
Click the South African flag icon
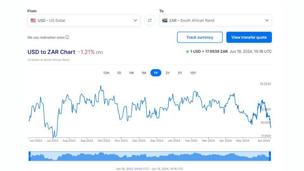[165, 20]
